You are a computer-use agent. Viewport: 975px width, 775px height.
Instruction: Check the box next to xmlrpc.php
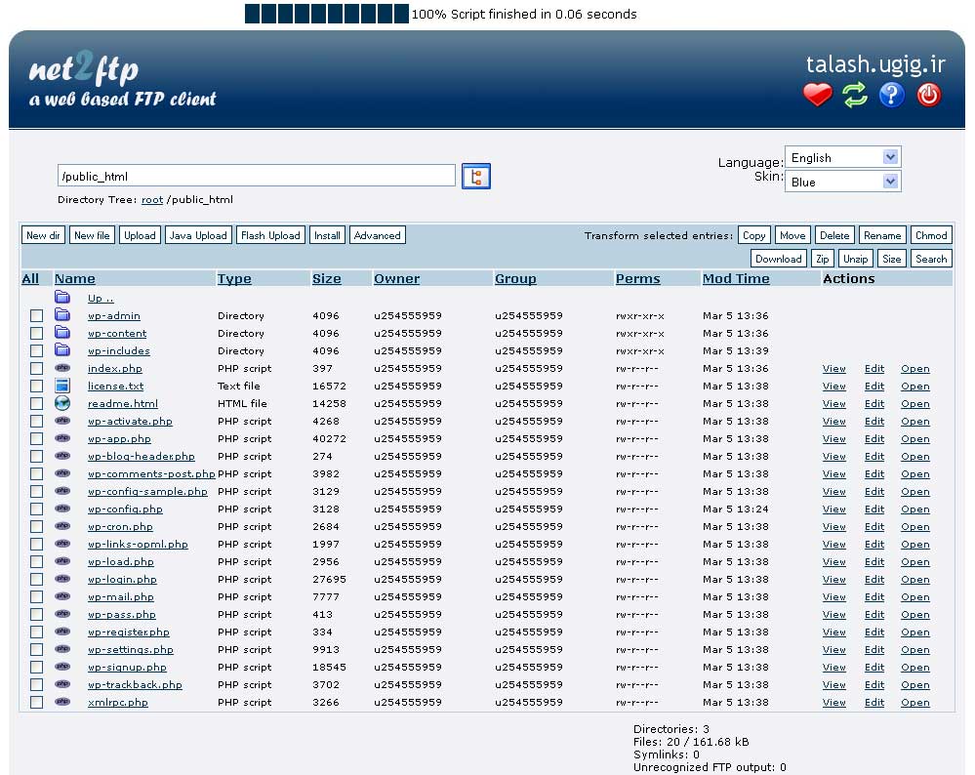pyautogui.click(x=36, y=703)
